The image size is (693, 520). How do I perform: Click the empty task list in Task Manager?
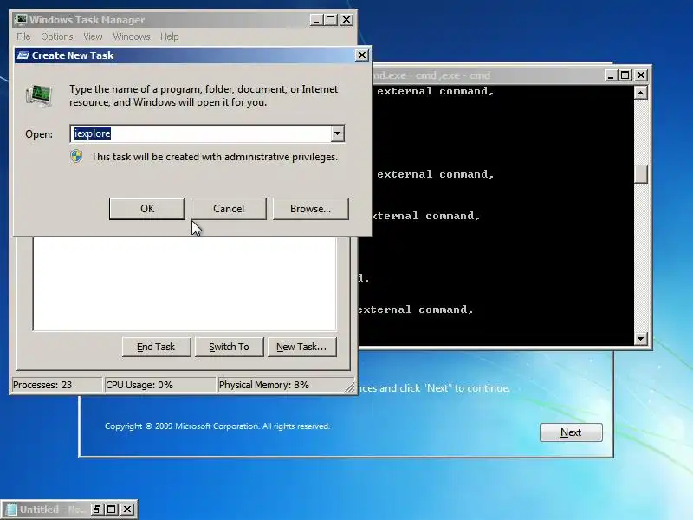185,284
